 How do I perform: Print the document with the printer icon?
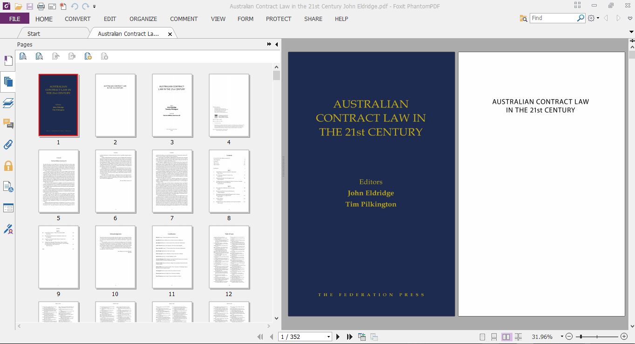41,7
